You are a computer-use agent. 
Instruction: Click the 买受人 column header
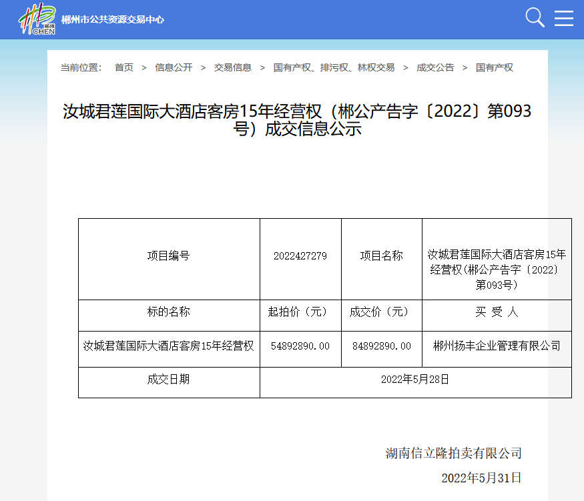pos(497,312)
